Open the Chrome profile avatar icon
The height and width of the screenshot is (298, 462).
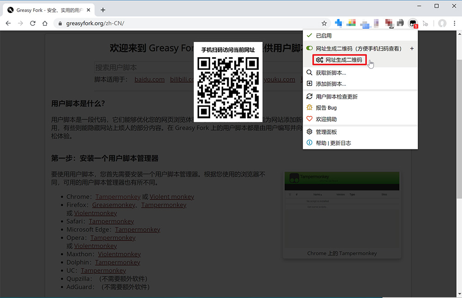[442, 23]
